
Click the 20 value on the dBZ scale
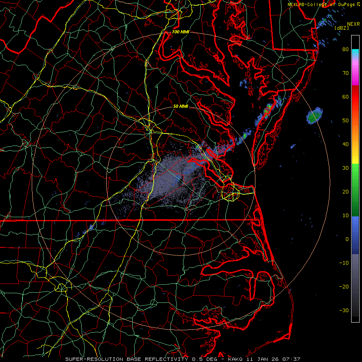click(346, 192)
